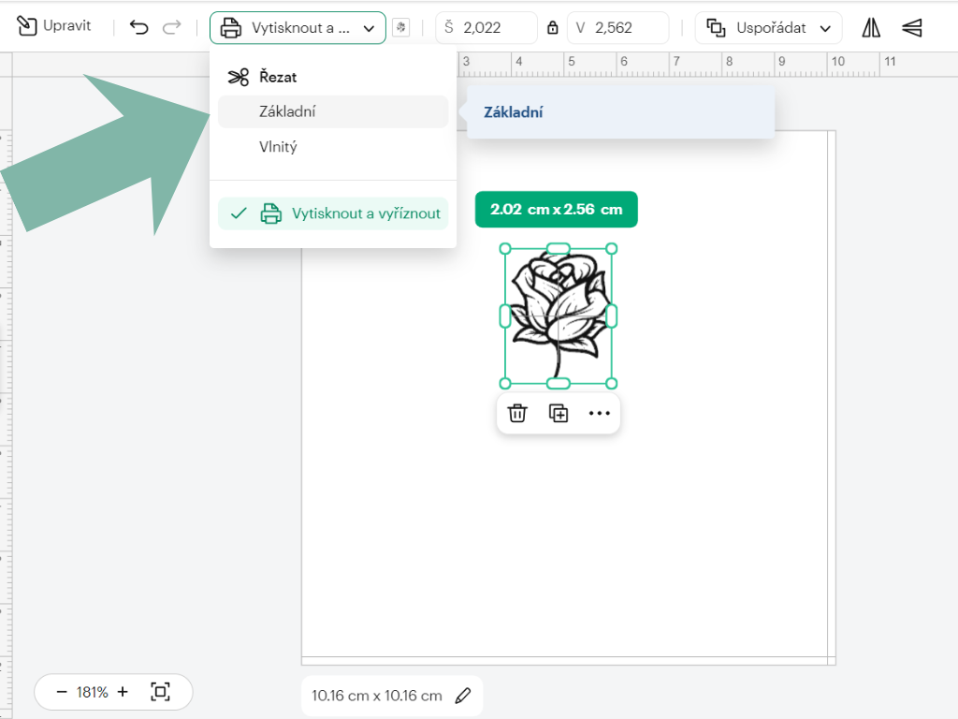Zoom out with the minus button
Screen dimensions: 958x719
(61, 692)
